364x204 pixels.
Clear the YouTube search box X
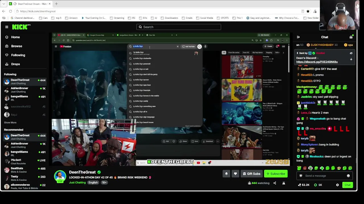click(x=178, y=46)
